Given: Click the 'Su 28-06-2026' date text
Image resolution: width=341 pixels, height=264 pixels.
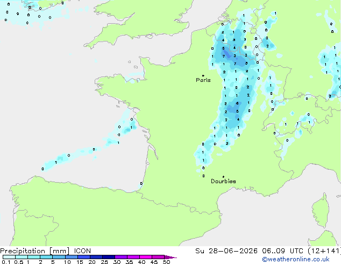Looking at the screenshot, I should point(226,251).
